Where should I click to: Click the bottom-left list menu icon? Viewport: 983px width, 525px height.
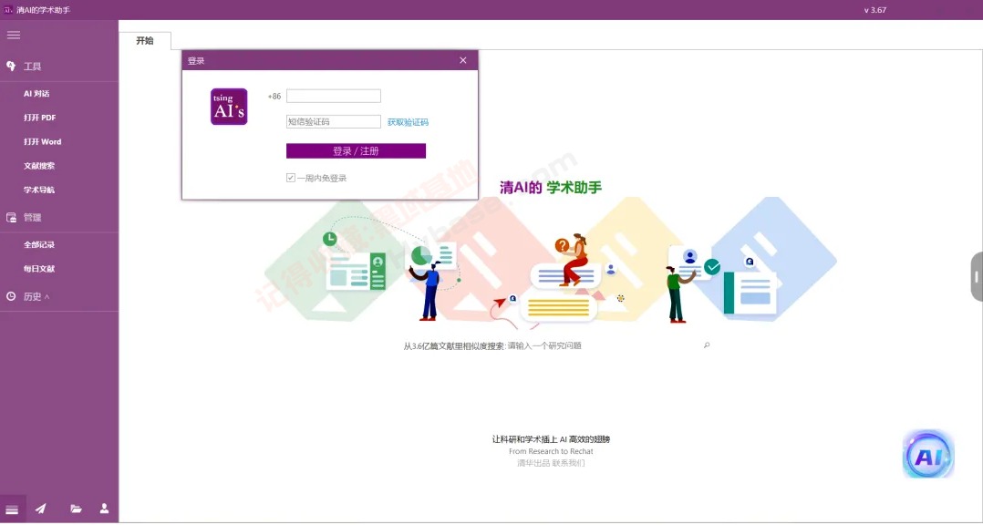point(12,509)
